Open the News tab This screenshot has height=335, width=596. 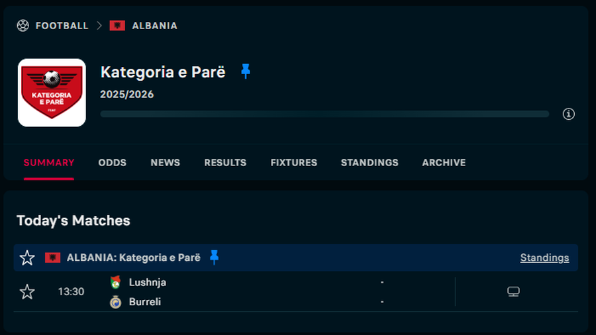pos(165,162)
